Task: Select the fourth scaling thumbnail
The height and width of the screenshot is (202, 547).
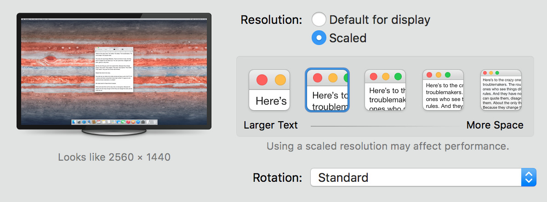Action: 443,90
